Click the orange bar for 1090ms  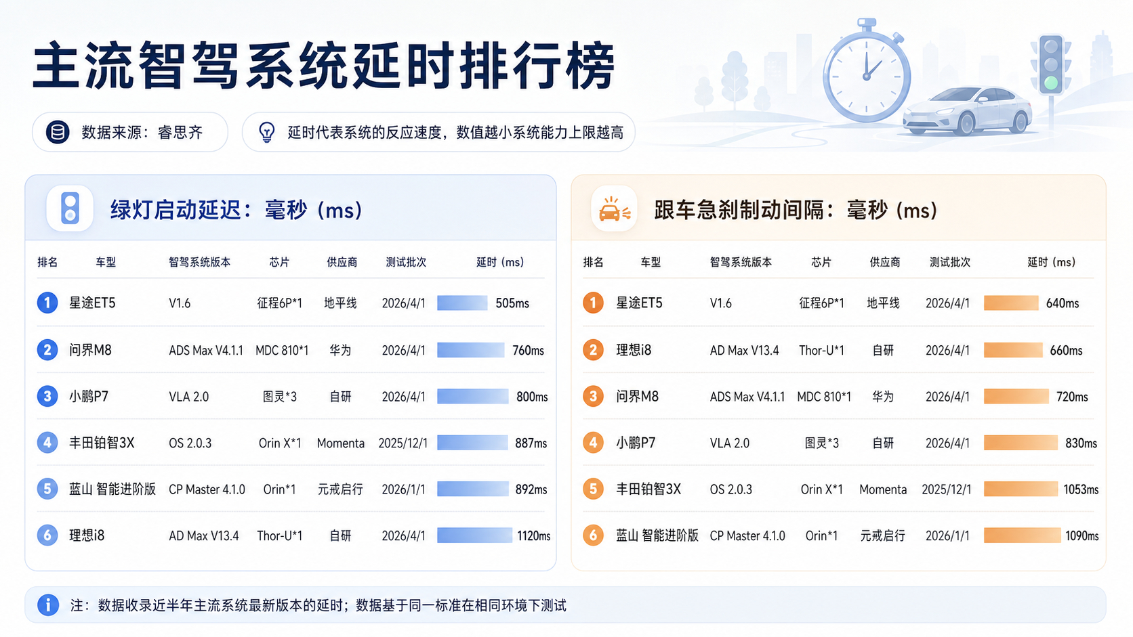click(x=1022, y=535)
